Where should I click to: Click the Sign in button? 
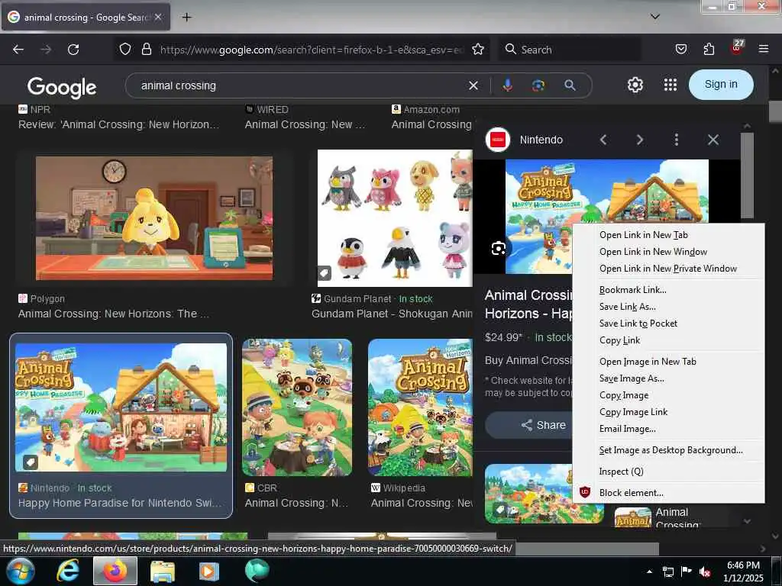pos(721,85)
